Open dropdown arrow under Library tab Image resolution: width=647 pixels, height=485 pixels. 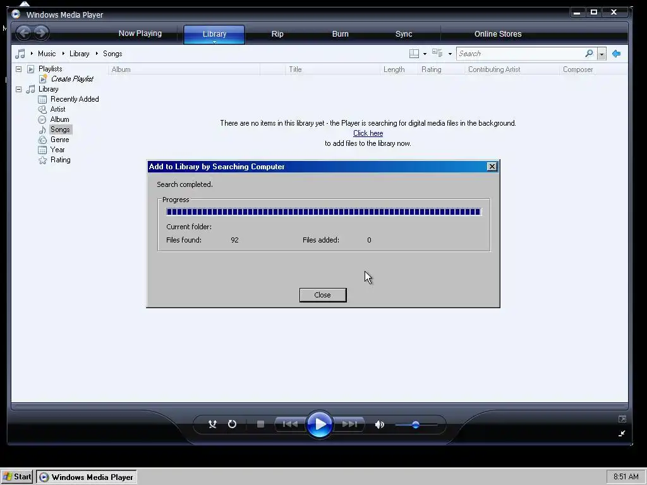coord(215,42)
